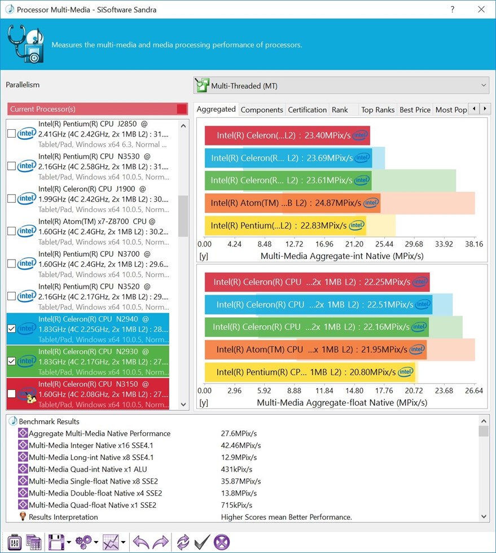This screenshot has width=496, height=553.
Task: Click Intel logo beside Pentium J2850
Action: pyautogui.click(x=27, y=134)
